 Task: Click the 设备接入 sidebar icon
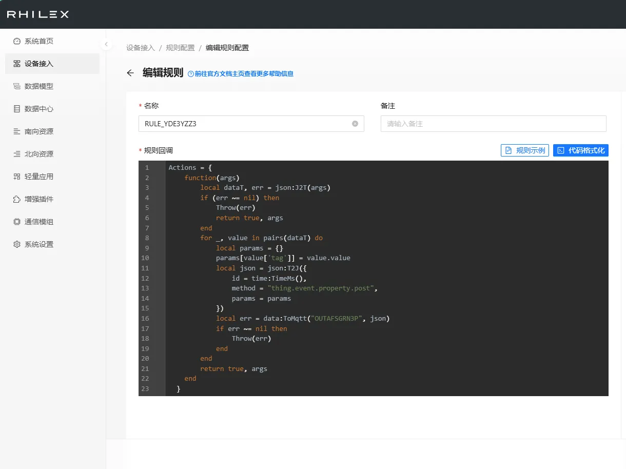(17, 64)
